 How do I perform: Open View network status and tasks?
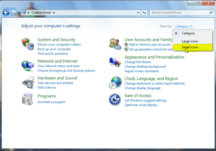(x=59, y=66)
